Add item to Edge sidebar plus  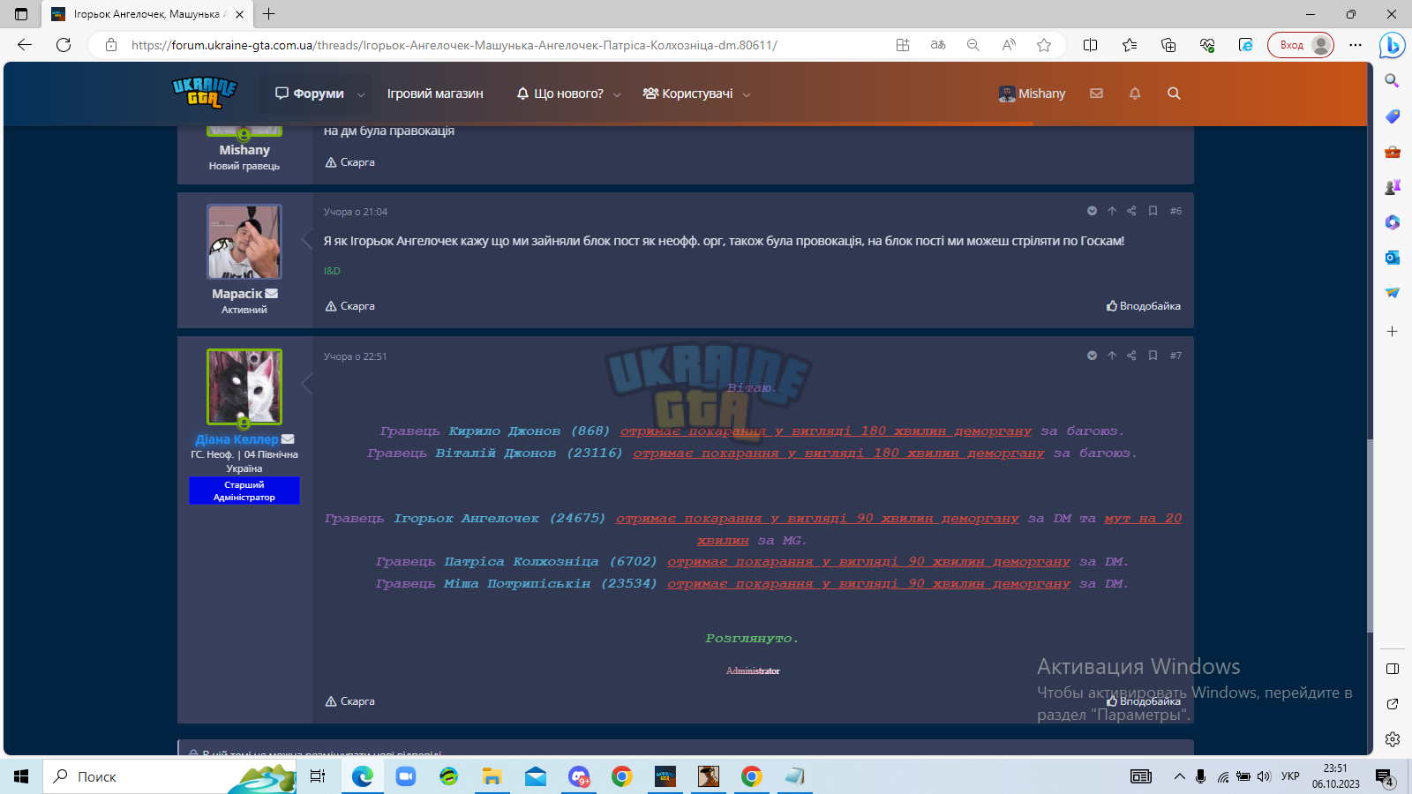(x=1393, y=332)
